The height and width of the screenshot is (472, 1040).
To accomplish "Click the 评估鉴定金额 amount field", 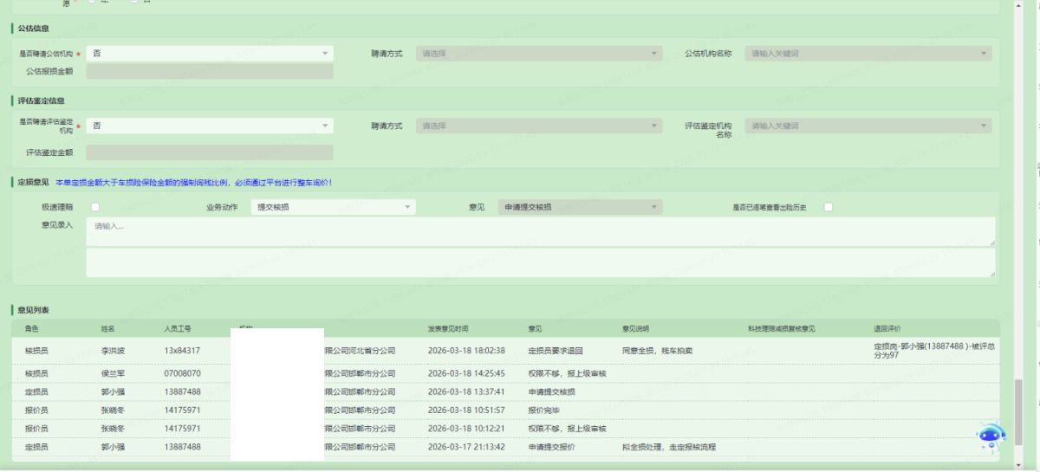I will [209, 152].
